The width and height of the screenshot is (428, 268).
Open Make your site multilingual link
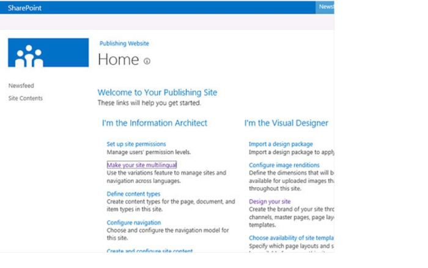click(x=142, y=165)
